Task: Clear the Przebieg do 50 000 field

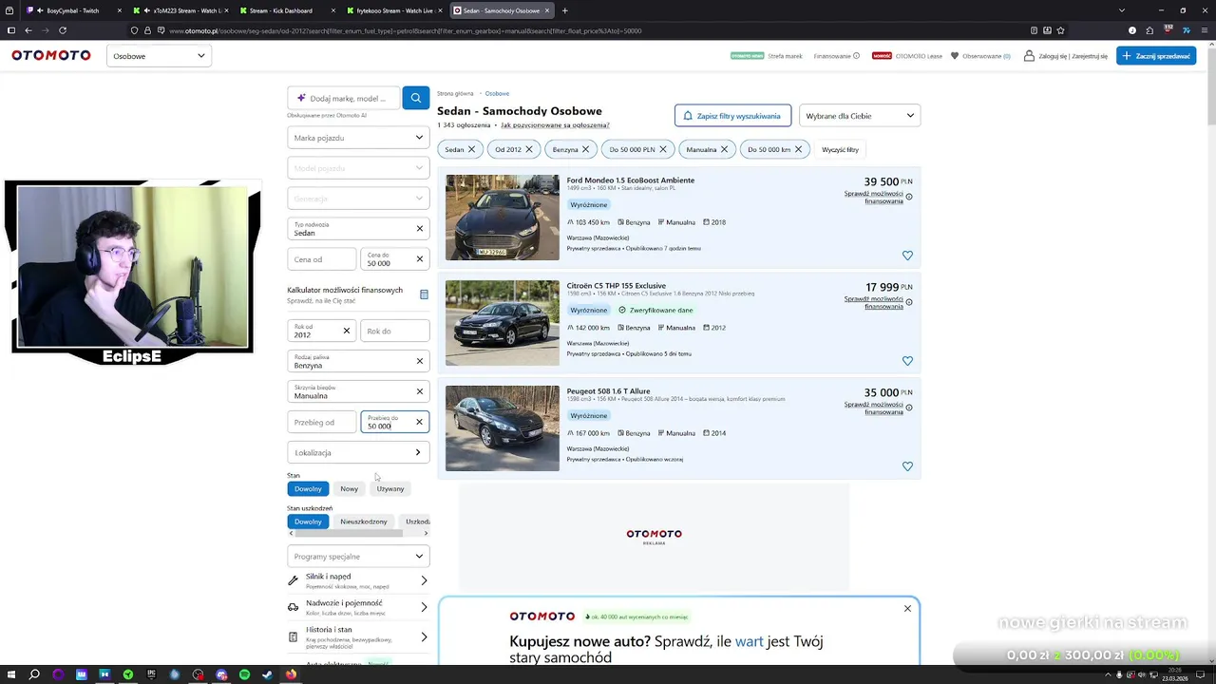Action: (x=419, y=422)
